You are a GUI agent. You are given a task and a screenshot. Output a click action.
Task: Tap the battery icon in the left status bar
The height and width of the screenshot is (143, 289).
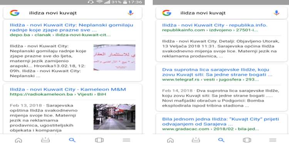click(125, 2)
